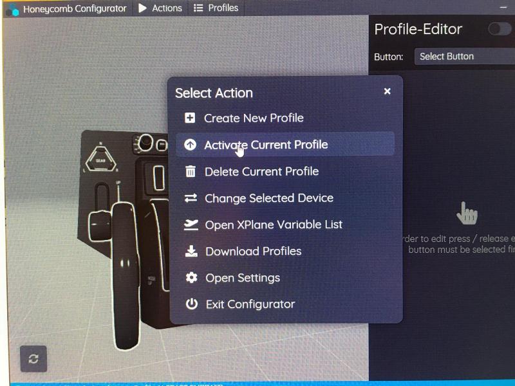The image size is (515, 386).
Task: Click the large throttle lever on model
Action: (x=125, y=276)
